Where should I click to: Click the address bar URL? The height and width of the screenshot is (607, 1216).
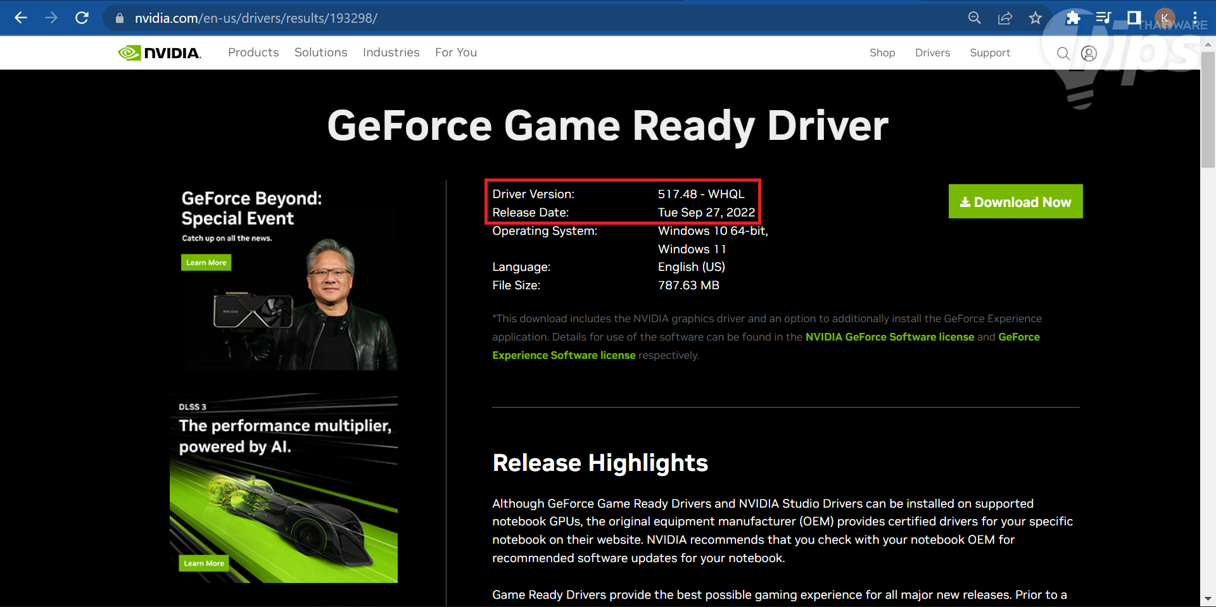pyautogui.click(x=256, y=18)
